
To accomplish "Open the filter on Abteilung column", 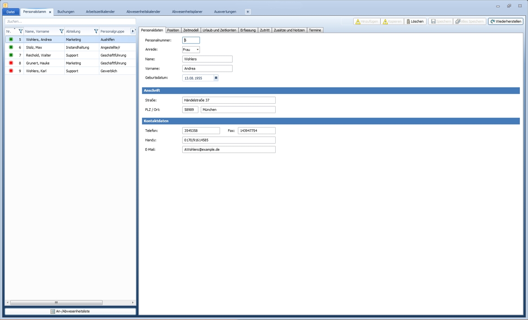I will 96,31.
